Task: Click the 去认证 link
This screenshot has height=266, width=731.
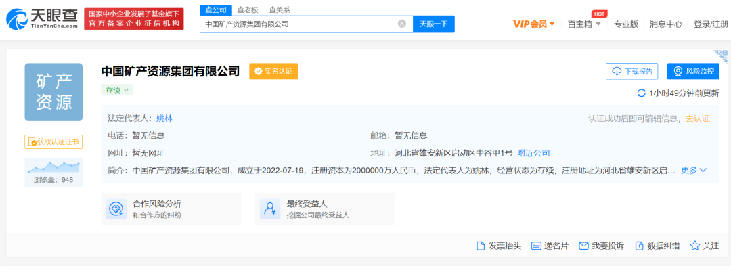Action: (697, 118)
